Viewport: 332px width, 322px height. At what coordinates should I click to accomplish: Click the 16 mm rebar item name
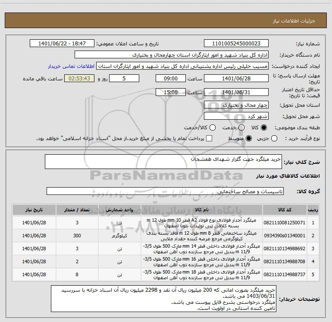pos(202,262)
